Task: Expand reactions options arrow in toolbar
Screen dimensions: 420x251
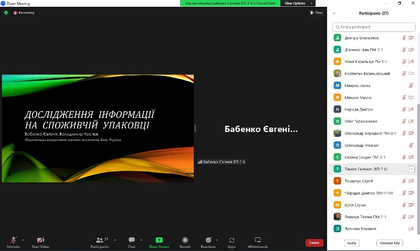Action: point(216,240)
